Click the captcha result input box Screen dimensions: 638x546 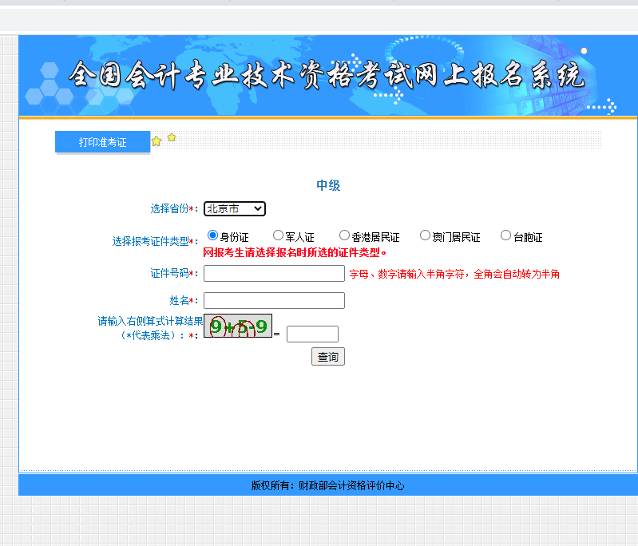coord(312,334)
